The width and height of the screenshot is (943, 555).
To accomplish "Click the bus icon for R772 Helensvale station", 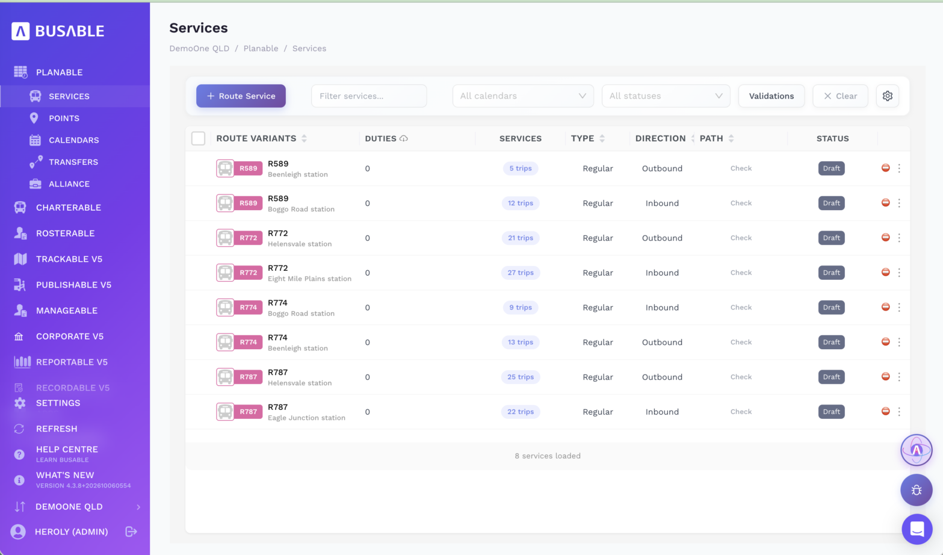I will point(225,238).
